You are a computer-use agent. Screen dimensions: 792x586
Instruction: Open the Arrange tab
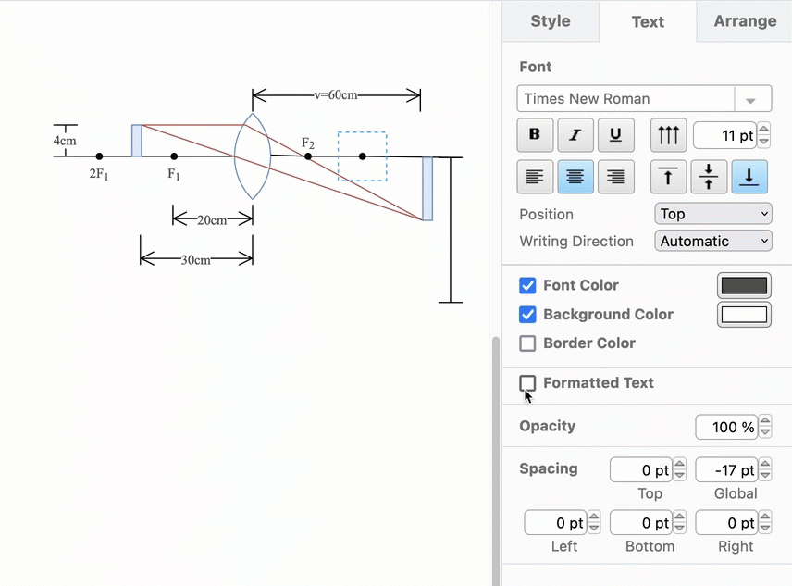744,20
